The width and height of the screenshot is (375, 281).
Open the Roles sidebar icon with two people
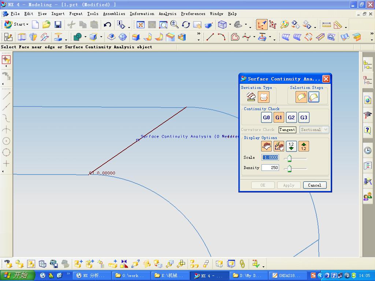click(x=368, y=196)
